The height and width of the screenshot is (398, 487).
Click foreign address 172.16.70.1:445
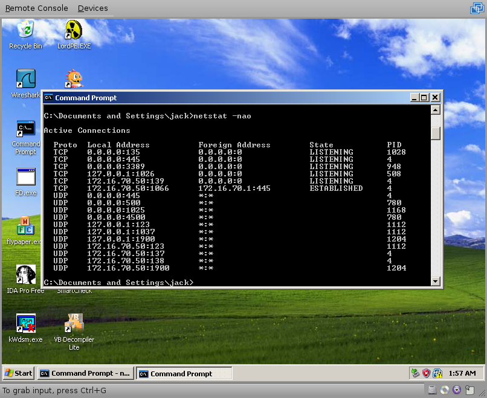pos(234,188)
